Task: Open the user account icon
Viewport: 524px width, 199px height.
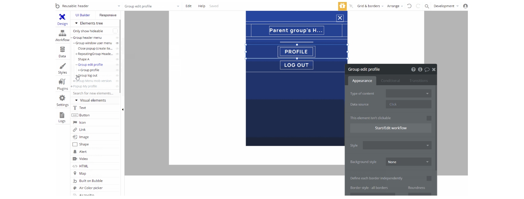Action: 465,6
